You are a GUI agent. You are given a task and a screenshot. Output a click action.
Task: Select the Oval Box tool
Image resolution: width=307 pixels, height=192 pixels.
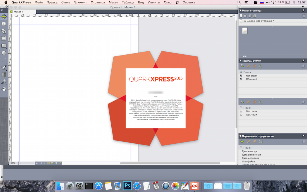4,53
